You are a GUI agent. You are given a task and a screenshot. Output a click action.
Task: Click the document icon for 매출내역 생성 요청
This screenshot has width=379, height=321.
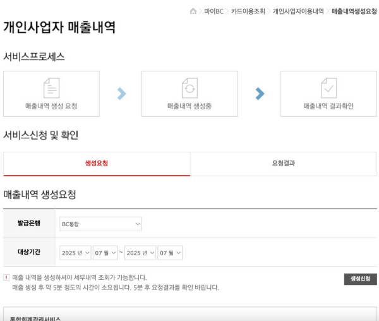point(52,88)
